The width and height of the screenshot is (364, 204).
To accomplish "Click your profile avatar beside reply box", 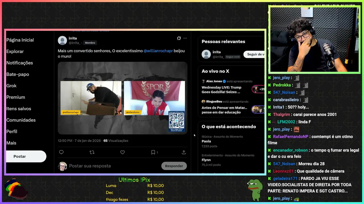I will (x=63, y=166).
